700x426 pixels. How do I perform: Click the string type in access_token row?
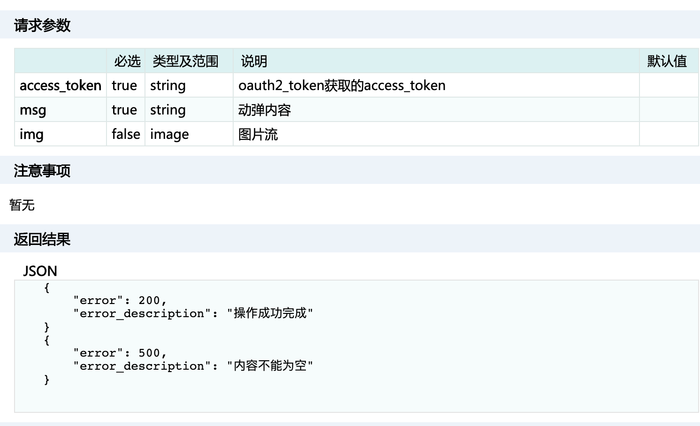pos(168,85)
